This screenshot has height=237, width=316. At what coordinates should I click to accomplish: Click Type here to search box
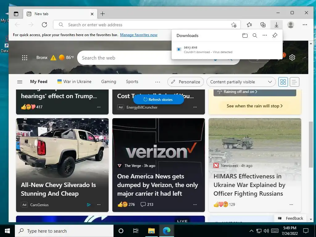64,231
